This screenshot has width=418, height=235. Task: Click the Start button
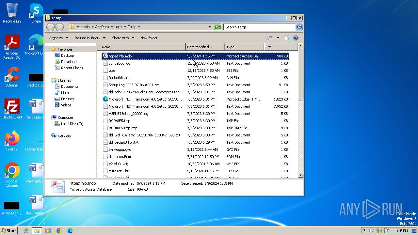pos(9,231)
